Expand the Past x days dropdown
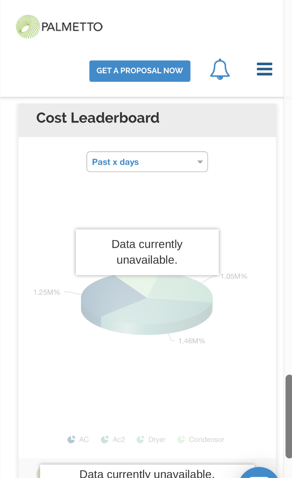Screen dimensions: 292x478 (x=147, y=162)
